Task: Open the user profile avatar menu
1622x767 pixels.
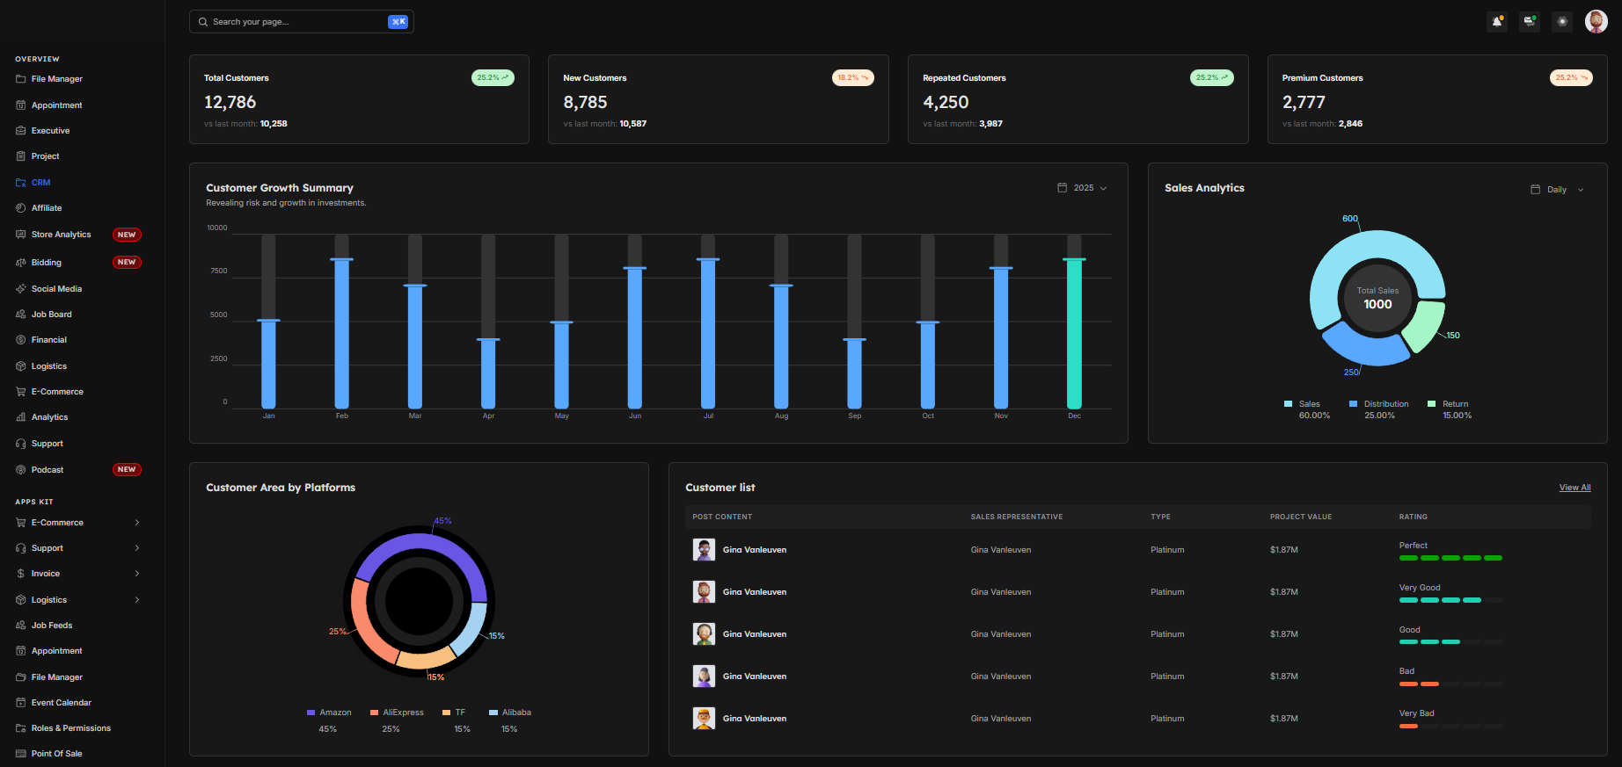Action: (1596, 22)
